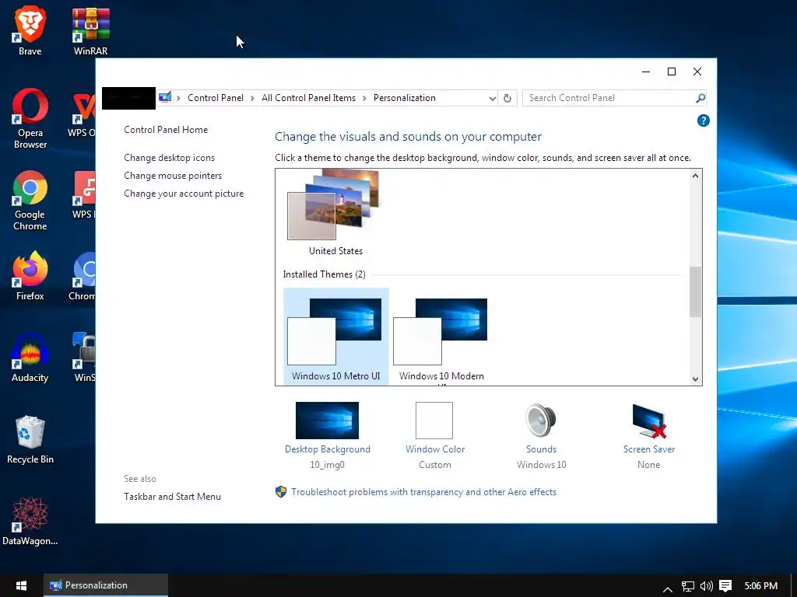Image resolution: width=797 pixels, height=597 pixels.
Task: Click the troubleshoot shield icon
Action: coord(280,492)
